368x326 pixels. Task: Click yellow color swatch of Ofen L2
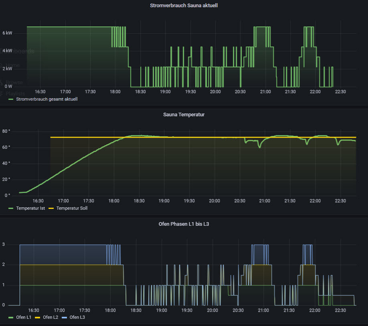point(38,318)
